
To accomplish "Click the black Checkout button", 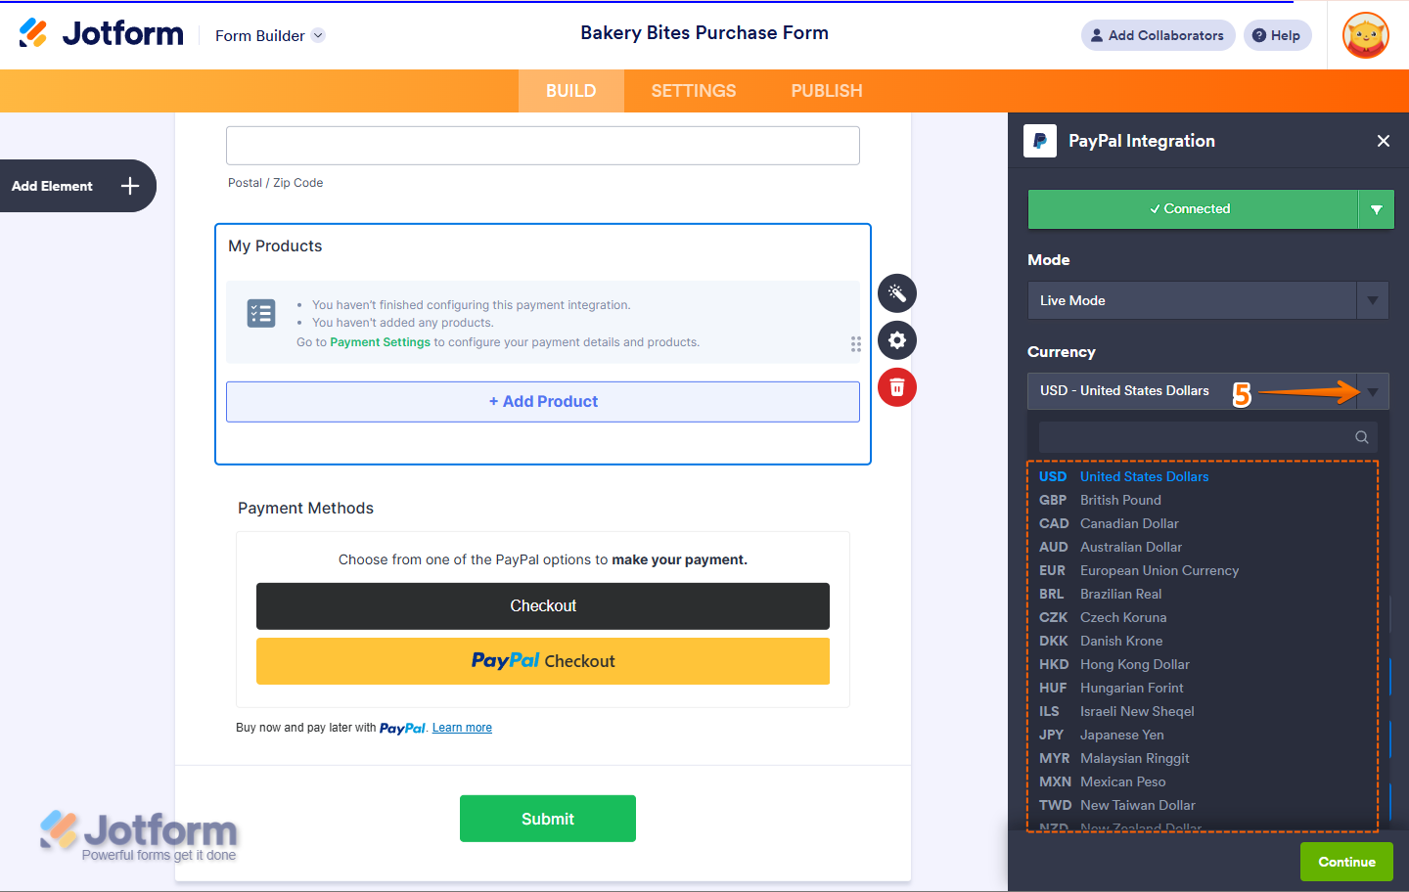I will coord(543,606).
